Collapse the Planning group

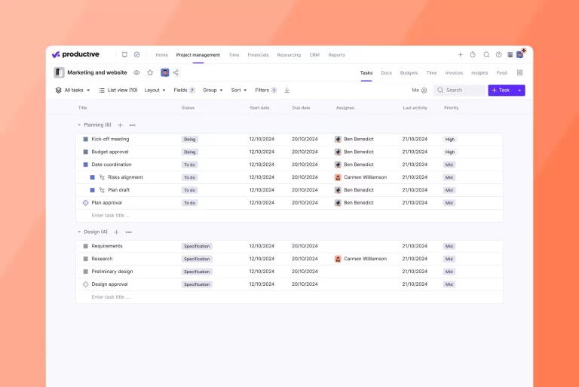79,125
